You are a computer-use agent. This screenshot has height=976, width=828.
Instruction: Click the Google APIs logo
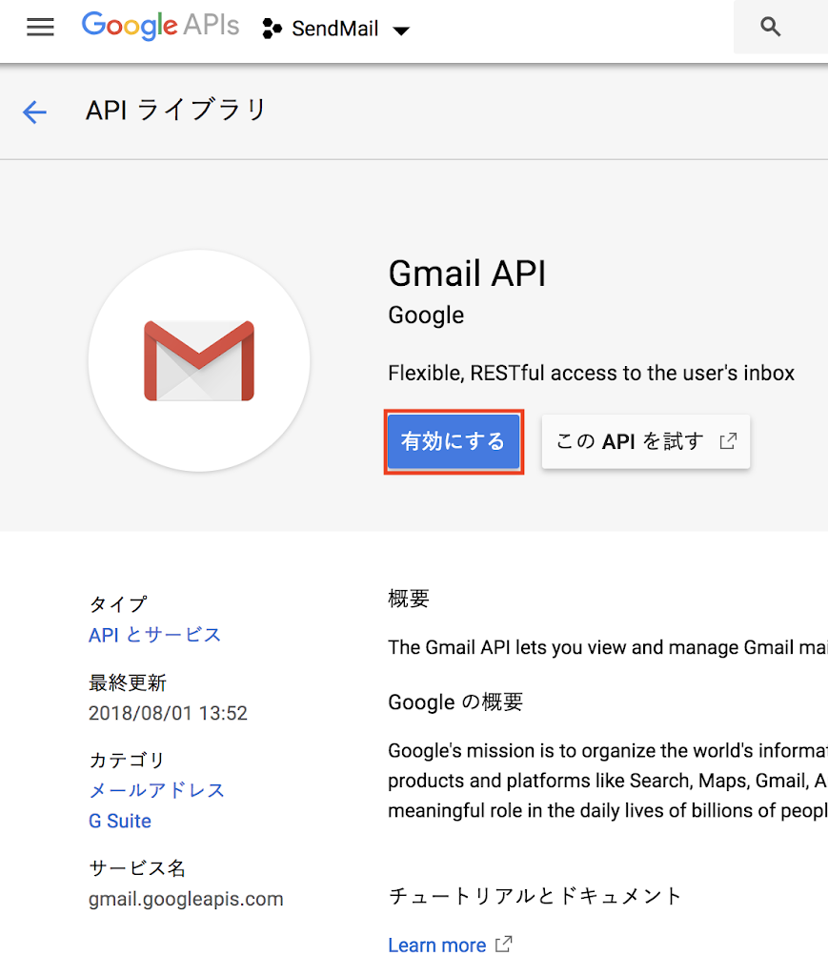(x=160, y=26)
